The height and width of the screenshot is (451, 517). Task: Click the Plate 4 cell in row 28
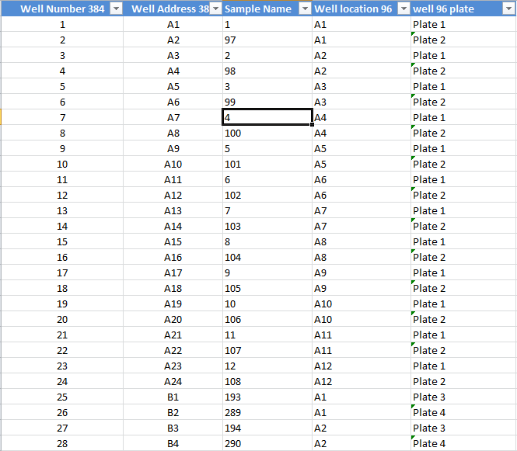tap(463, 443)
